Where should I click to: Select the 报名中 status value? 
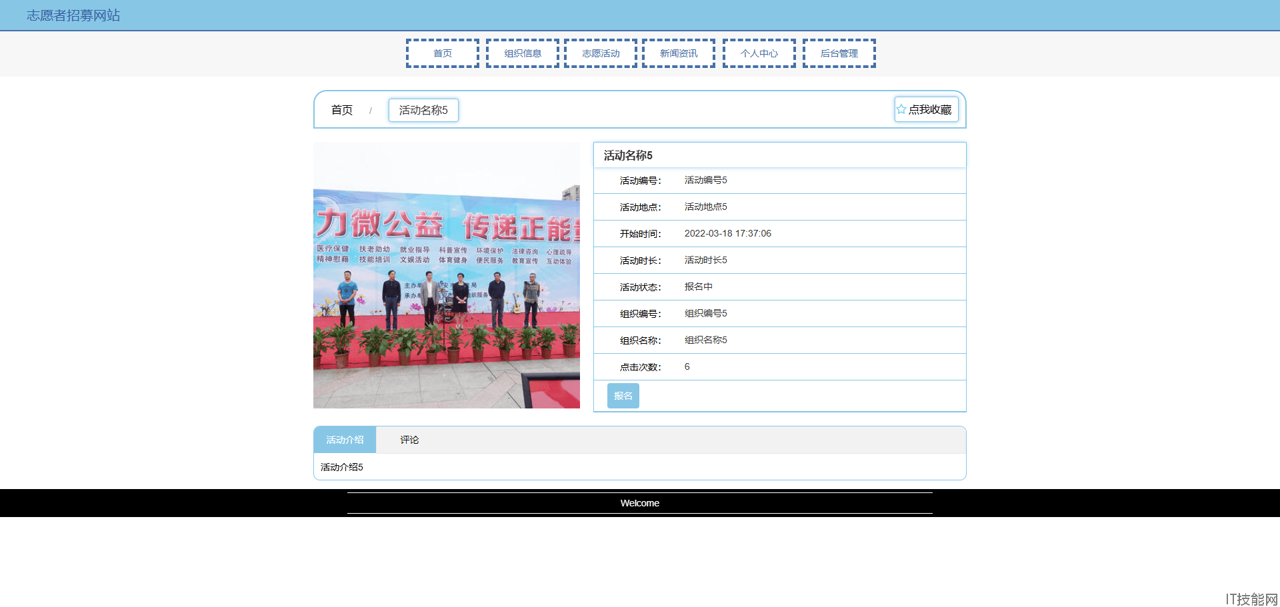[699, 287]
